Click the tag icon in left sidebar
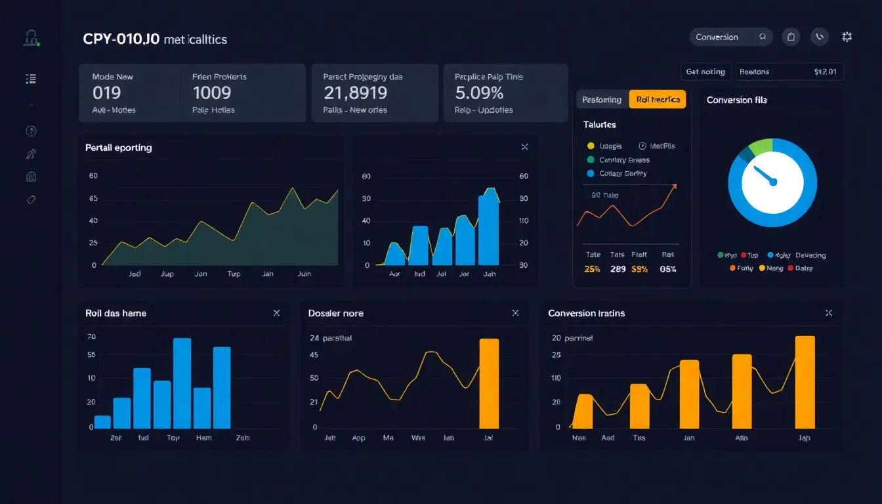This screenshot has width=882, height=504. point(31,199)
